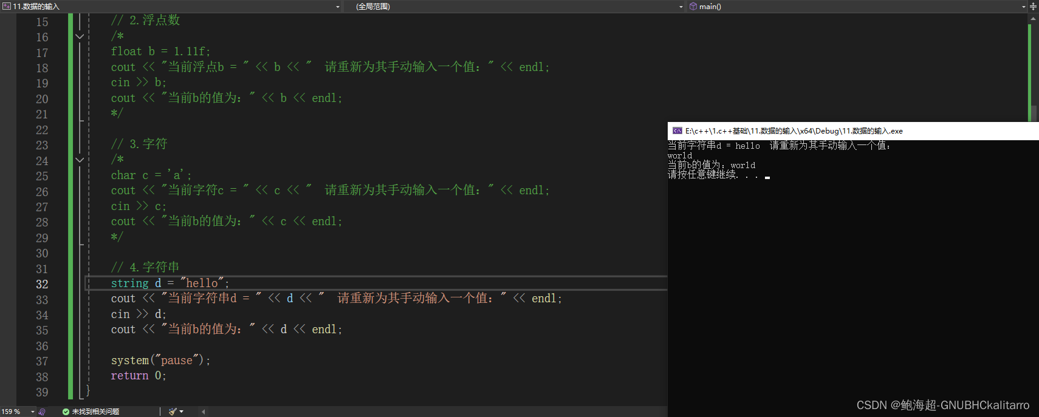Click the closing brace on line 39
The image size is (1039, 417).
pyautogui.click(x=87, y=390)
